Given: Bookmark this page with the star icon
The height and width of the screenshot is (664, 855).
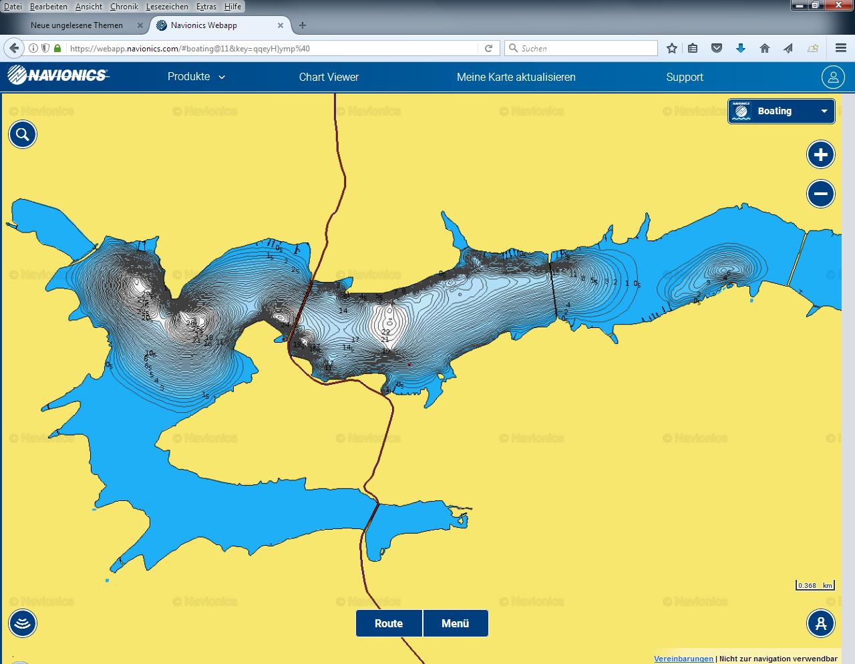Looking at the screenshot, I should [x=672, y=48].
